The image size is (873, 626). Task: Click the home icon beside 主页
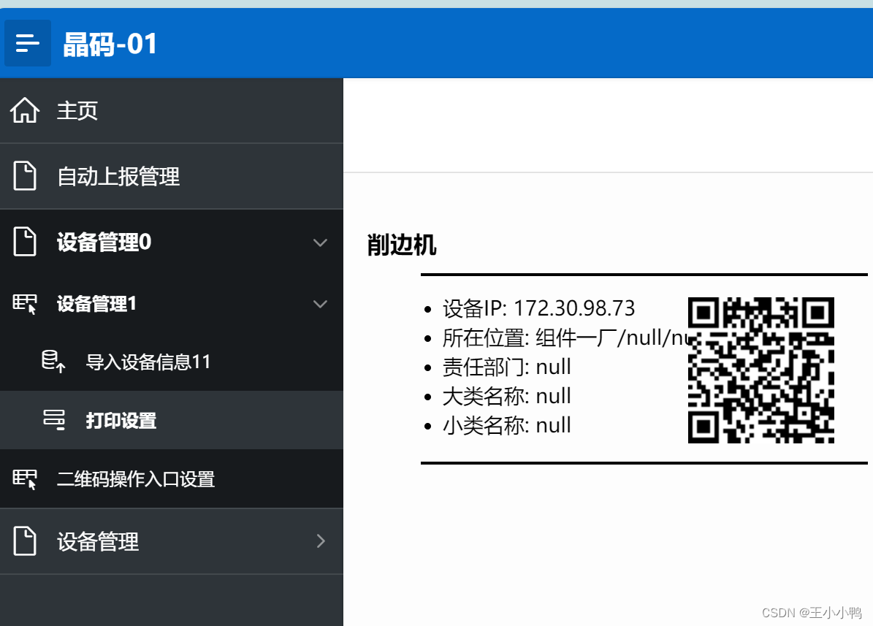click(x=25, y=110)
